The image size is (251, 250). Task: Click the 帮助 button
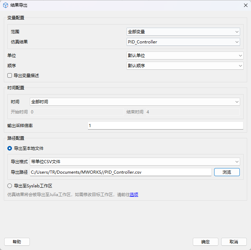click(17, 242)
